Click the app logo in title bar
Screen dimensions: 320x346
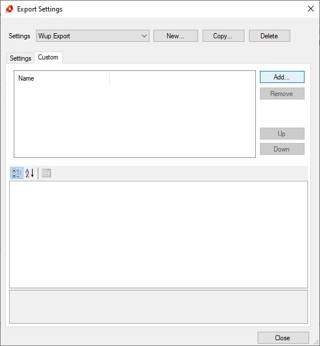click(x=10, y=9)
